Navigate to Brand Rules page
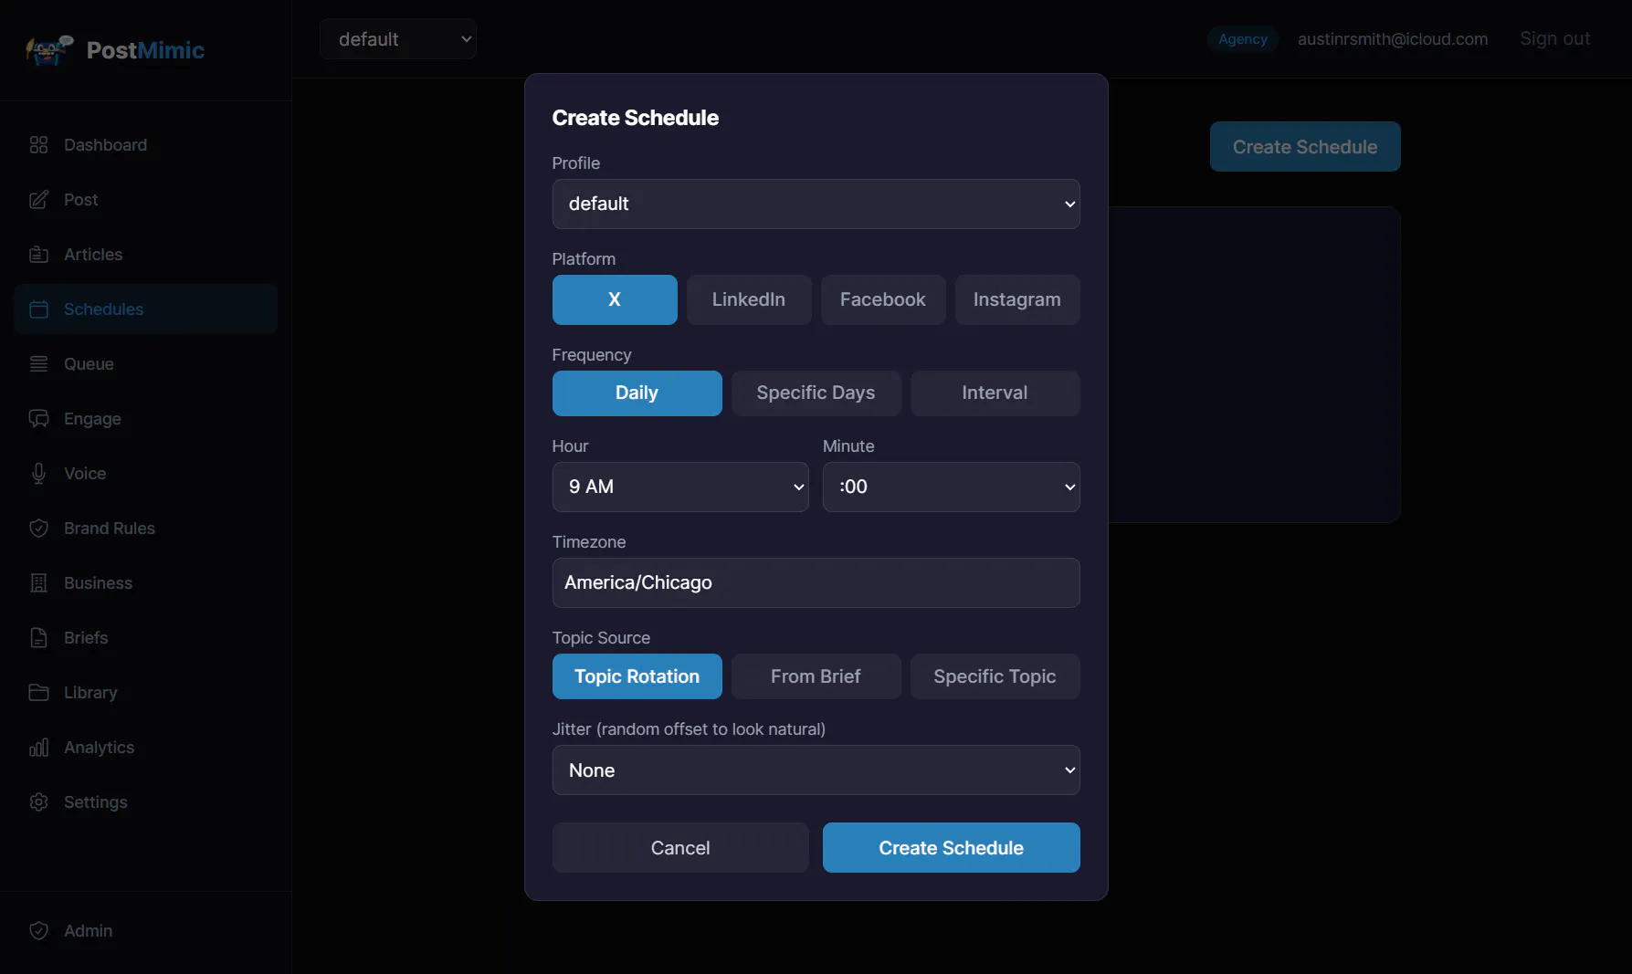 pos(146,529)
